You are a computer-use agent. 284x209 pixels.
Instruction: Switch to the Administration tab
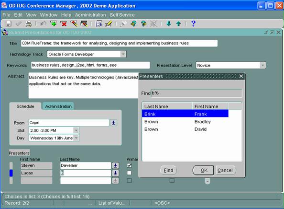pos(58,106)
